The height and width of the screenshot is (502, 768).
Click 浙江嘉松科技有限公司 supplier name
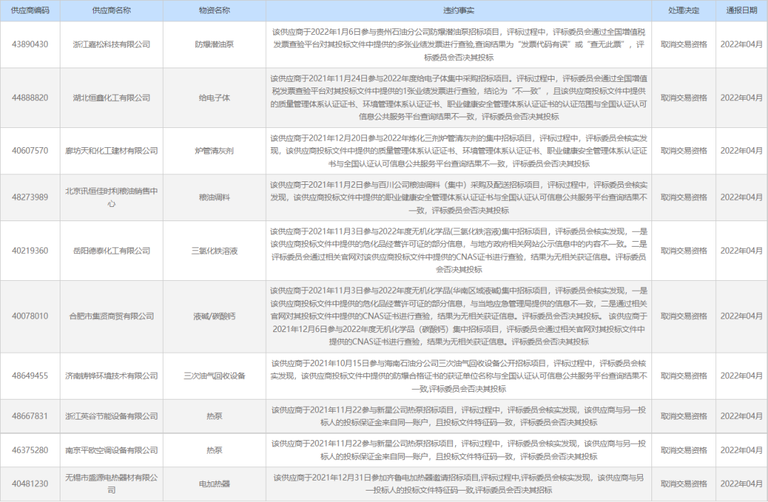tap(112, 44)
